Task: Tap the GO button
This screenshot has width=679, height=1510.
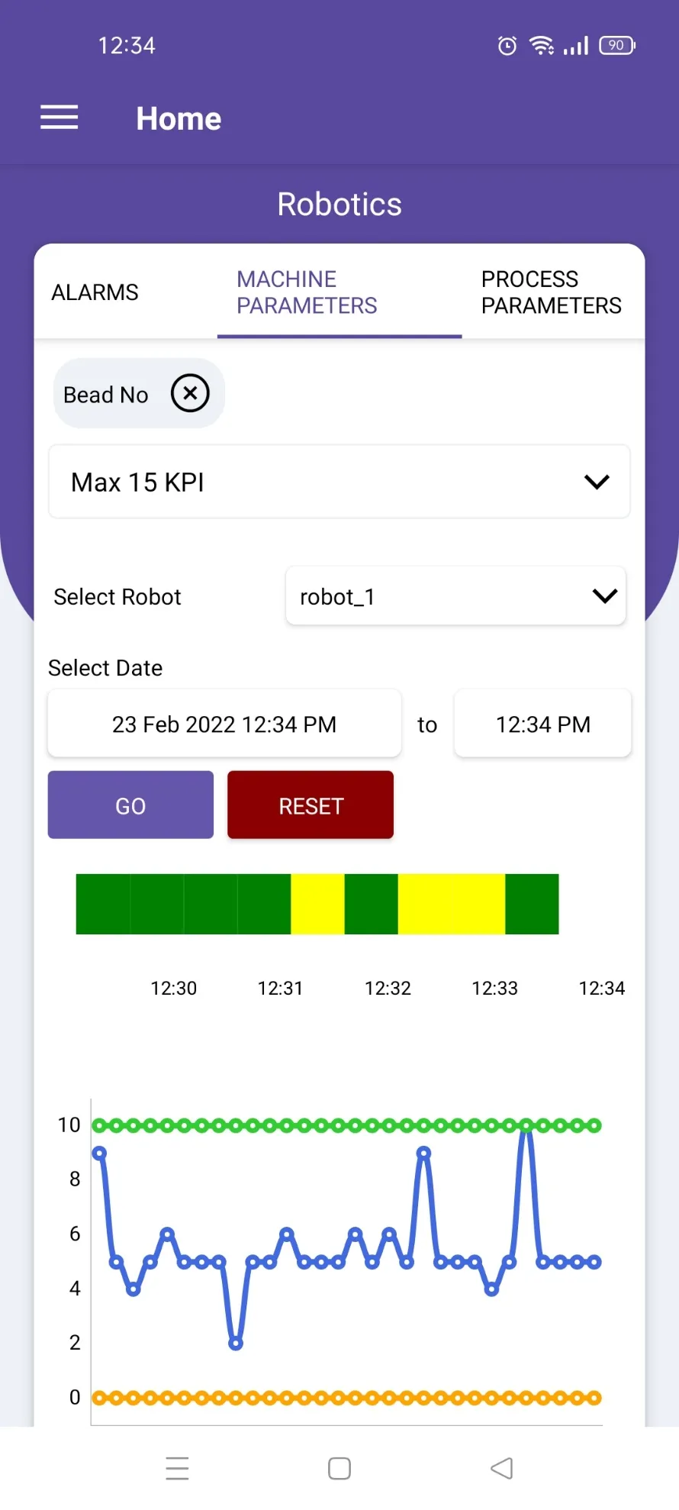Action: point(130,805)
